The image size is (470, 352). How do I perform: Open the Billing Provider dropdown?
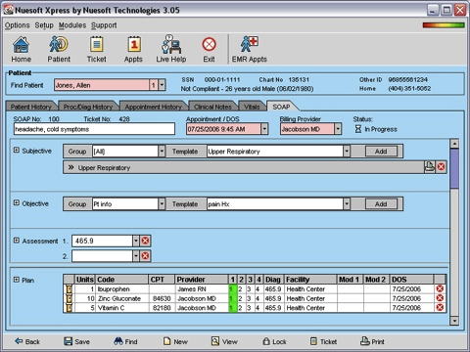[338, 129]
